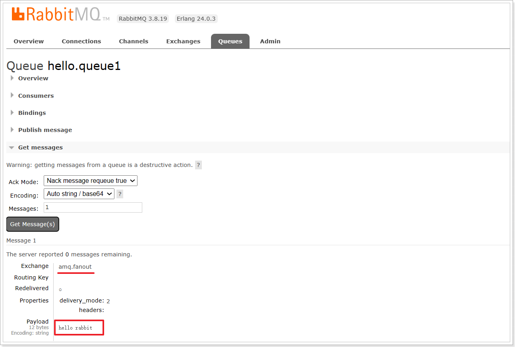Image resolution: width=515 pixels, height=347 pixels.
Task: Click the Erlang 24.0.3 version badge
Action: click(x=196, y=19)
